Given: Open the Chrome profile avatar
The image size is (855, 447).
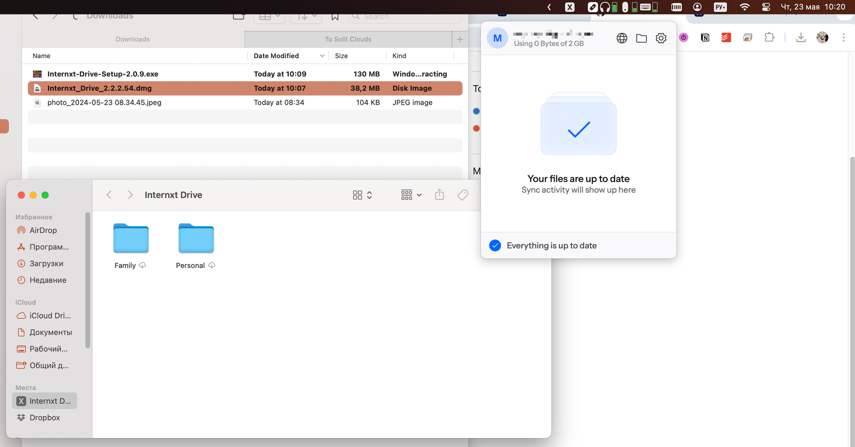Looking at the screenshot, I should tap(822, 38).
